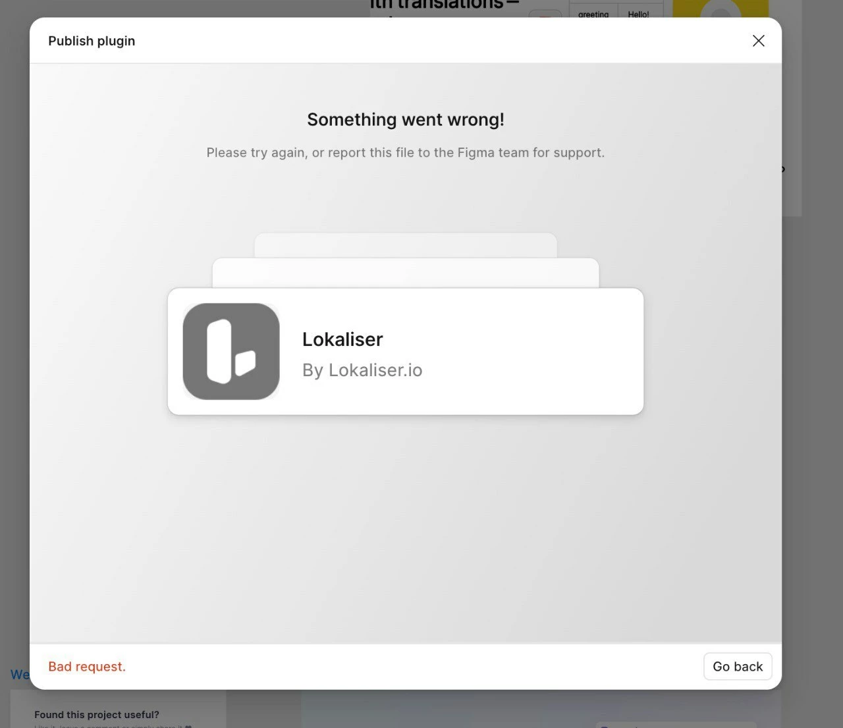The image size is (843, 728).
Task: Click the Go back button
Action: pos(738,667)
